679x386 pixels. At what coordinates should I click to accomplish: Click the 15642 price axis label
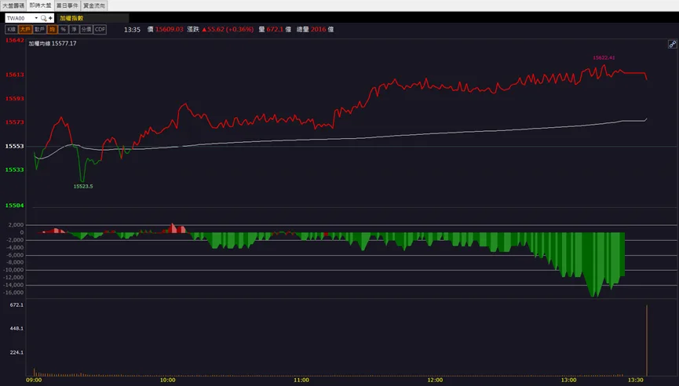pos(15,40)
